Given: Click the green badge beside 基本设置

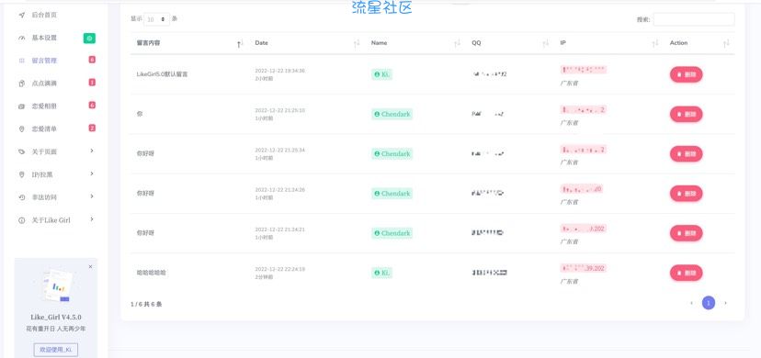Looking at the screenshot, I should point(89,39).
